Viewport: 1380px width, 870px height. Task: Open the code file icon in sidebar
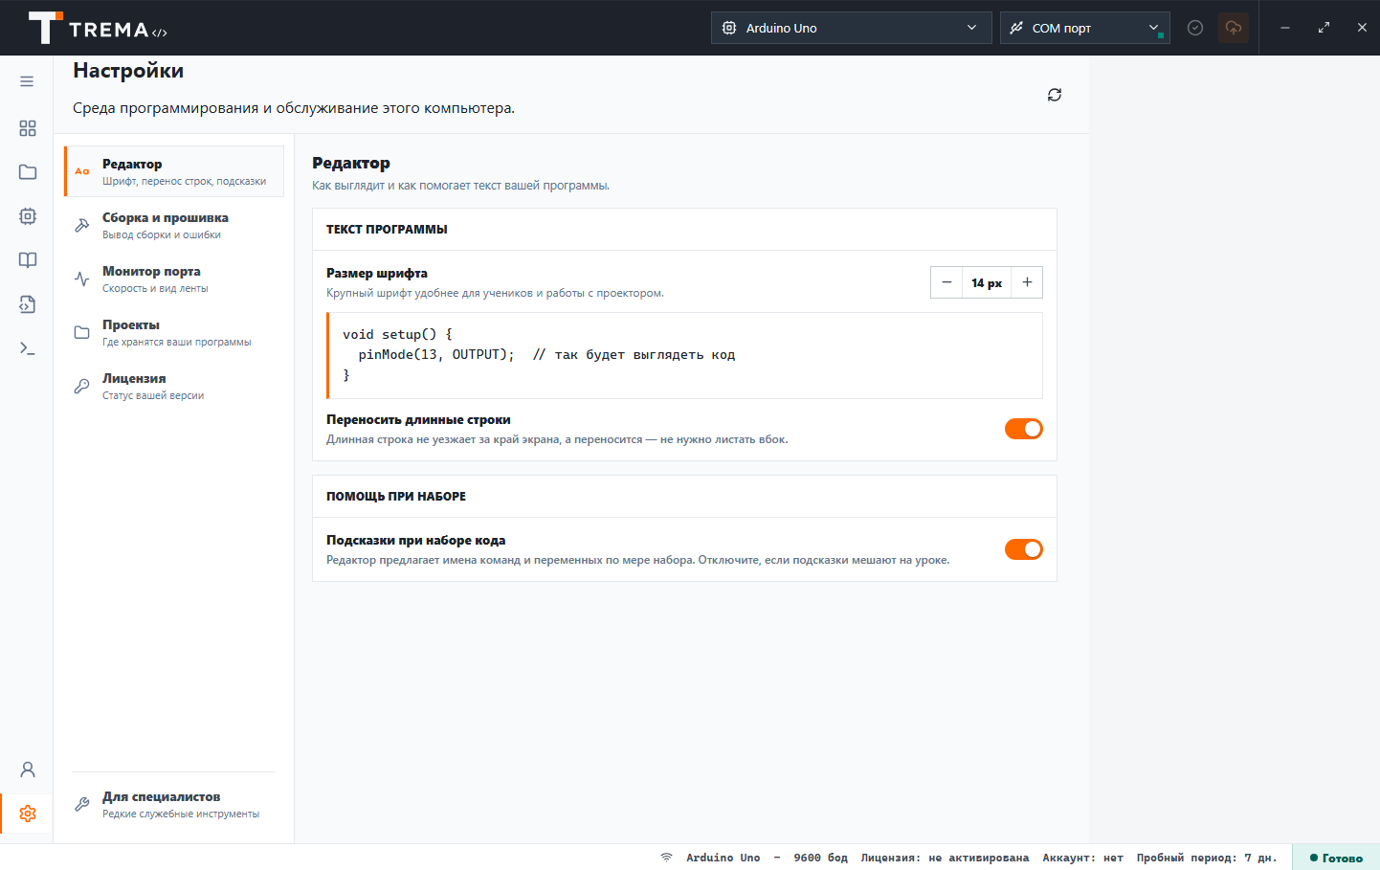pos(27,304)
